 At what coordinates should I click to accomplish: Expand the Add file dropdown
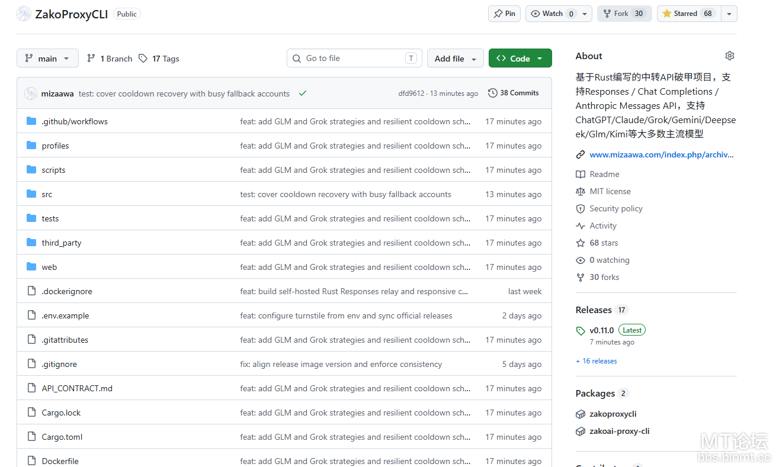[x=456, y=59]
